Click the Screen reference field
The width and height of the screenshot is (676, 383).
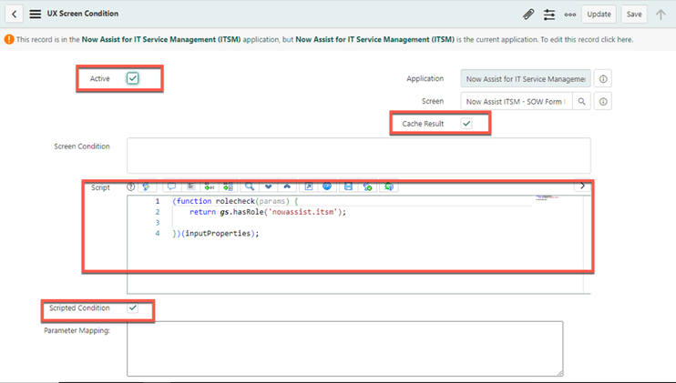click(x=517, y=102)
